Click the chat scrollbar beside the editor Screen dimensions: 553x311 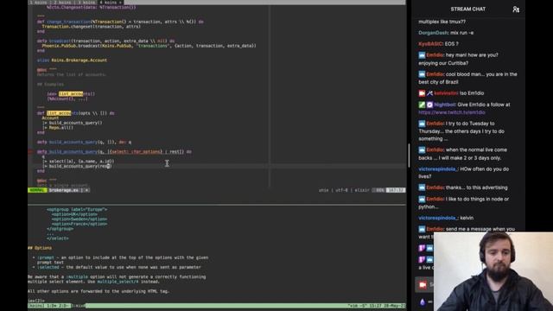click(x=409, y=155)
